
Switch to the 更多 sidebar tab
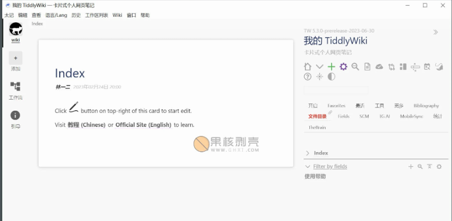[x=399, y=106]
